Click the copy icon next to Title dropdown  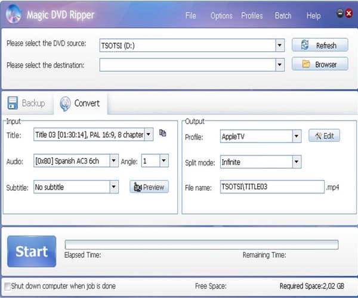tap(162, 133)
